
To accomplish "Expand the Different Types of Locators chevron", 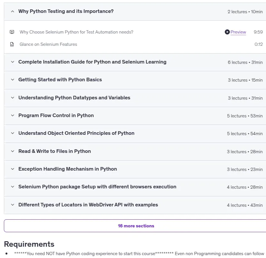I will click(x=13, y=205).
